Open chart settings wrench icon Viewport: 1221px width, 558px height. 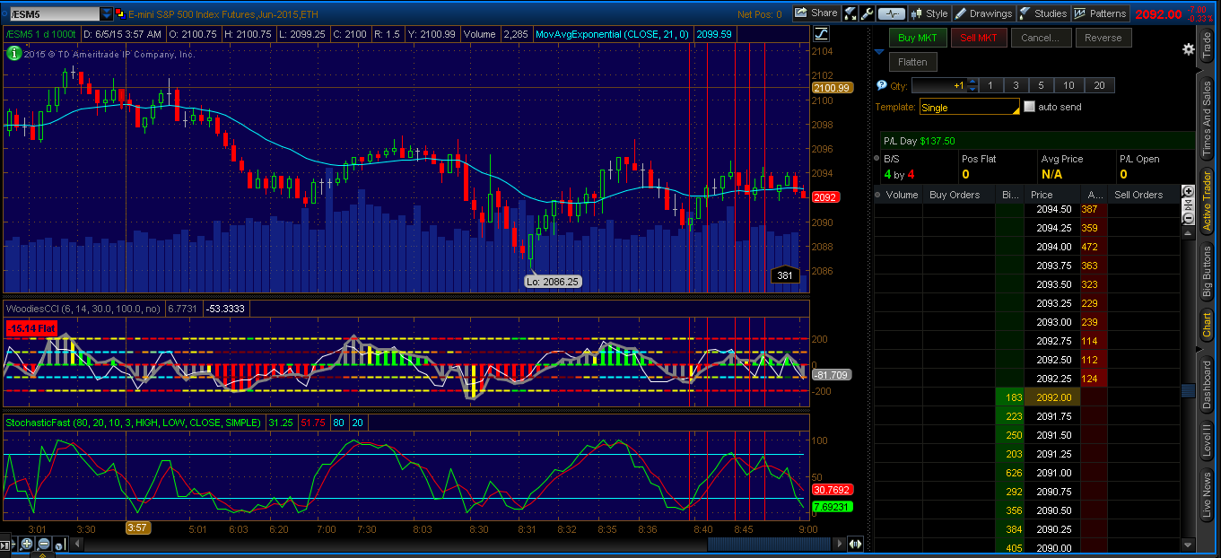(x=867, y=13)
